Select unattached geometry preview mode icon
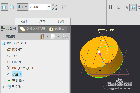The height and width of the screenshot is (93, 140). [125, 7]
